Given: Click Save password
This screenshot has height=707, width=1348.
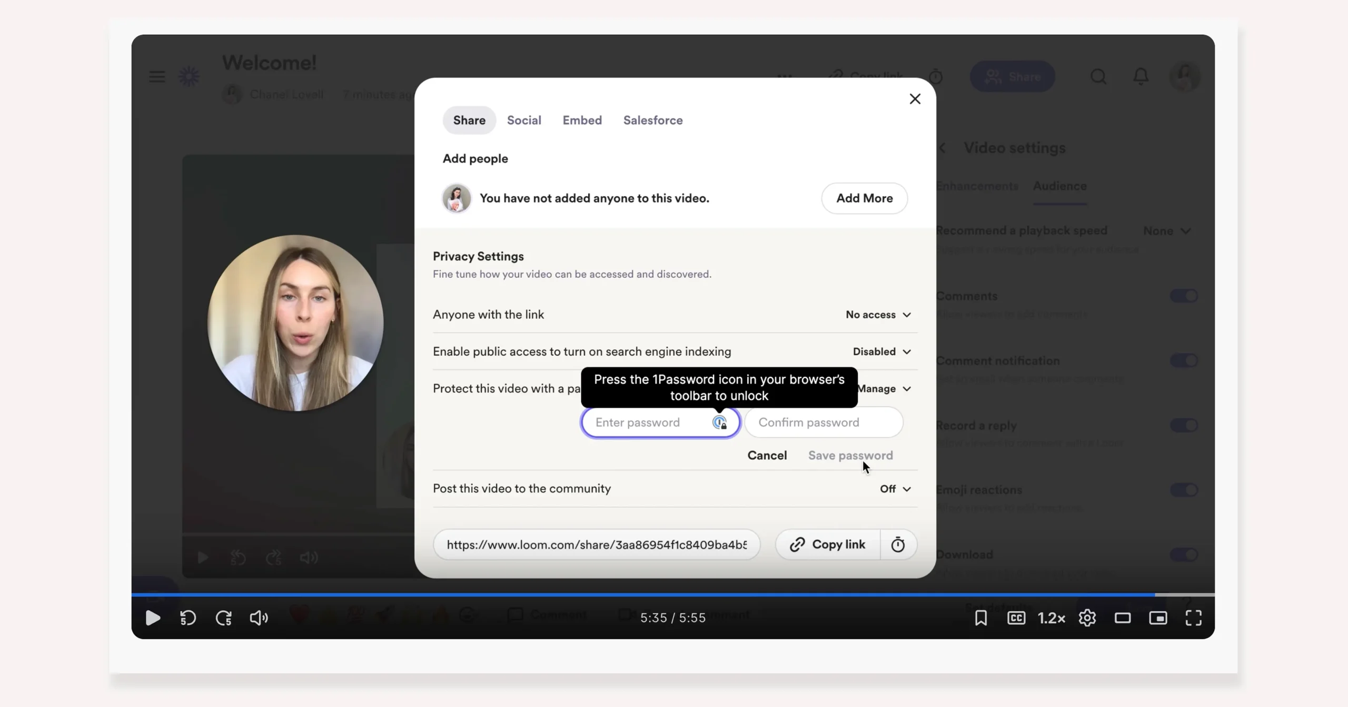Looking at the screenshot, I should pyautogui.click(x=850, y=456).
